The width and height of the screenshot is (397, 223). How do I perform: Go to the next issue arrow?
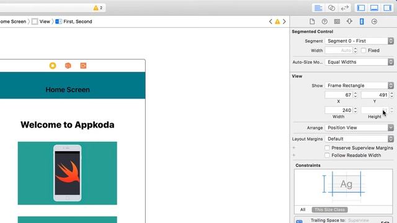tap(284, 22)
